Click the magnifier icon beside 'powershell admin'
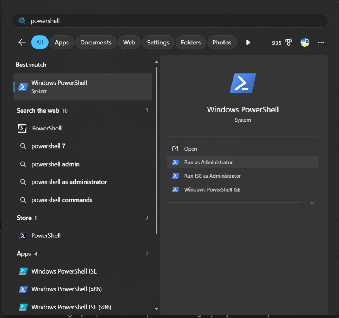339x318 pixels. coord(23,164)
